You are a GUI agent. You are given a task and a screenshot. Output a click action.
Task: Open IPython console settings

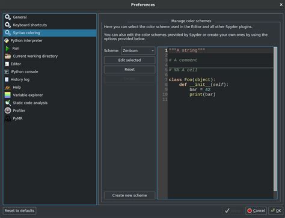(50, 71)
